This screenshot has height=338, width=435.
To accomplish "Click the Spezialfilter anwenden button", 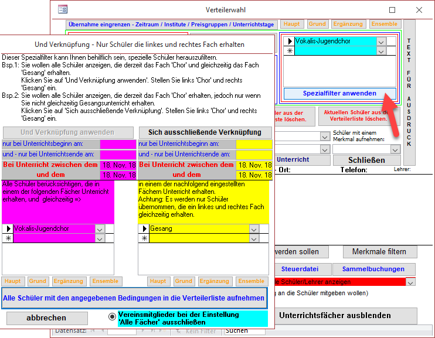I will (339, 93).
